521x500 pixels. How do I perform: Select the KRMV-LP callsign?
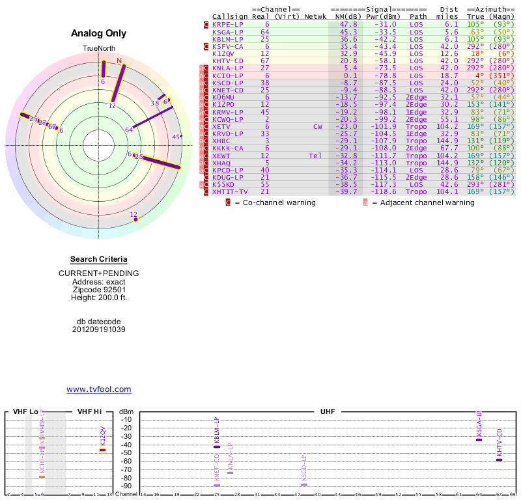227,112
